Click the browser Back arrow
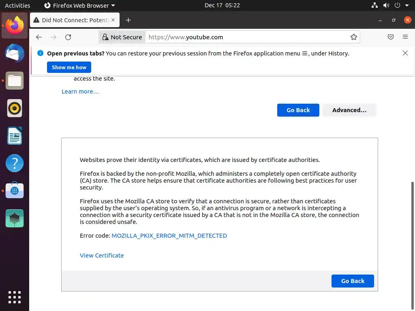415x311 pixels. pyautogui.click(x=39, y=37)
